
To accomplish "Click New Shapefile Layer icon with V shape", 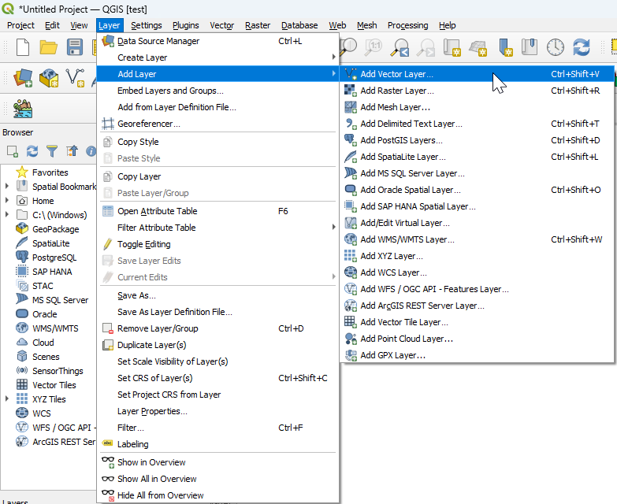I will pyautogui.click(x=76, y=77).
